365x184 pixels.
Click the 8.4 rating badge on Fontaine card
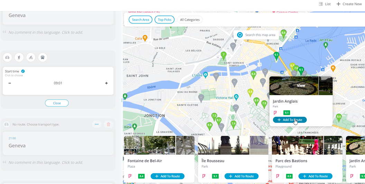[x=141, y=176]
